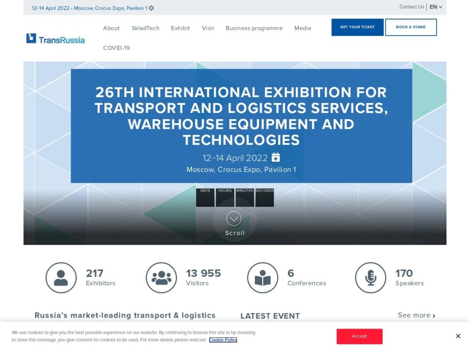This screenshot has height=352, width=470.
Task: Click the circular scroll-down arrow icon
Action: point(234,219)
